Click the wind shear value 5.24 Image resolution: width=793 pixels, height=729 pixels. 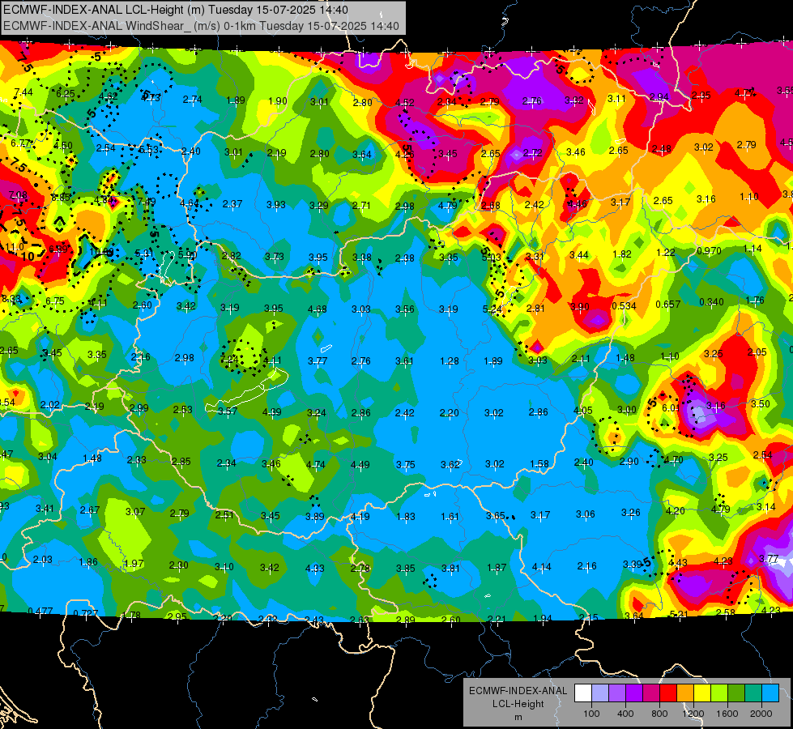pyautogui.click(x=492, y=309)
